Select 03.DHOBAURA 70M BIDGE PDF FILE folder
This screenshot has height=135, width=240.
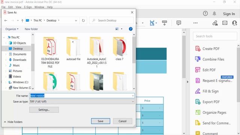[x=50, y=52]
